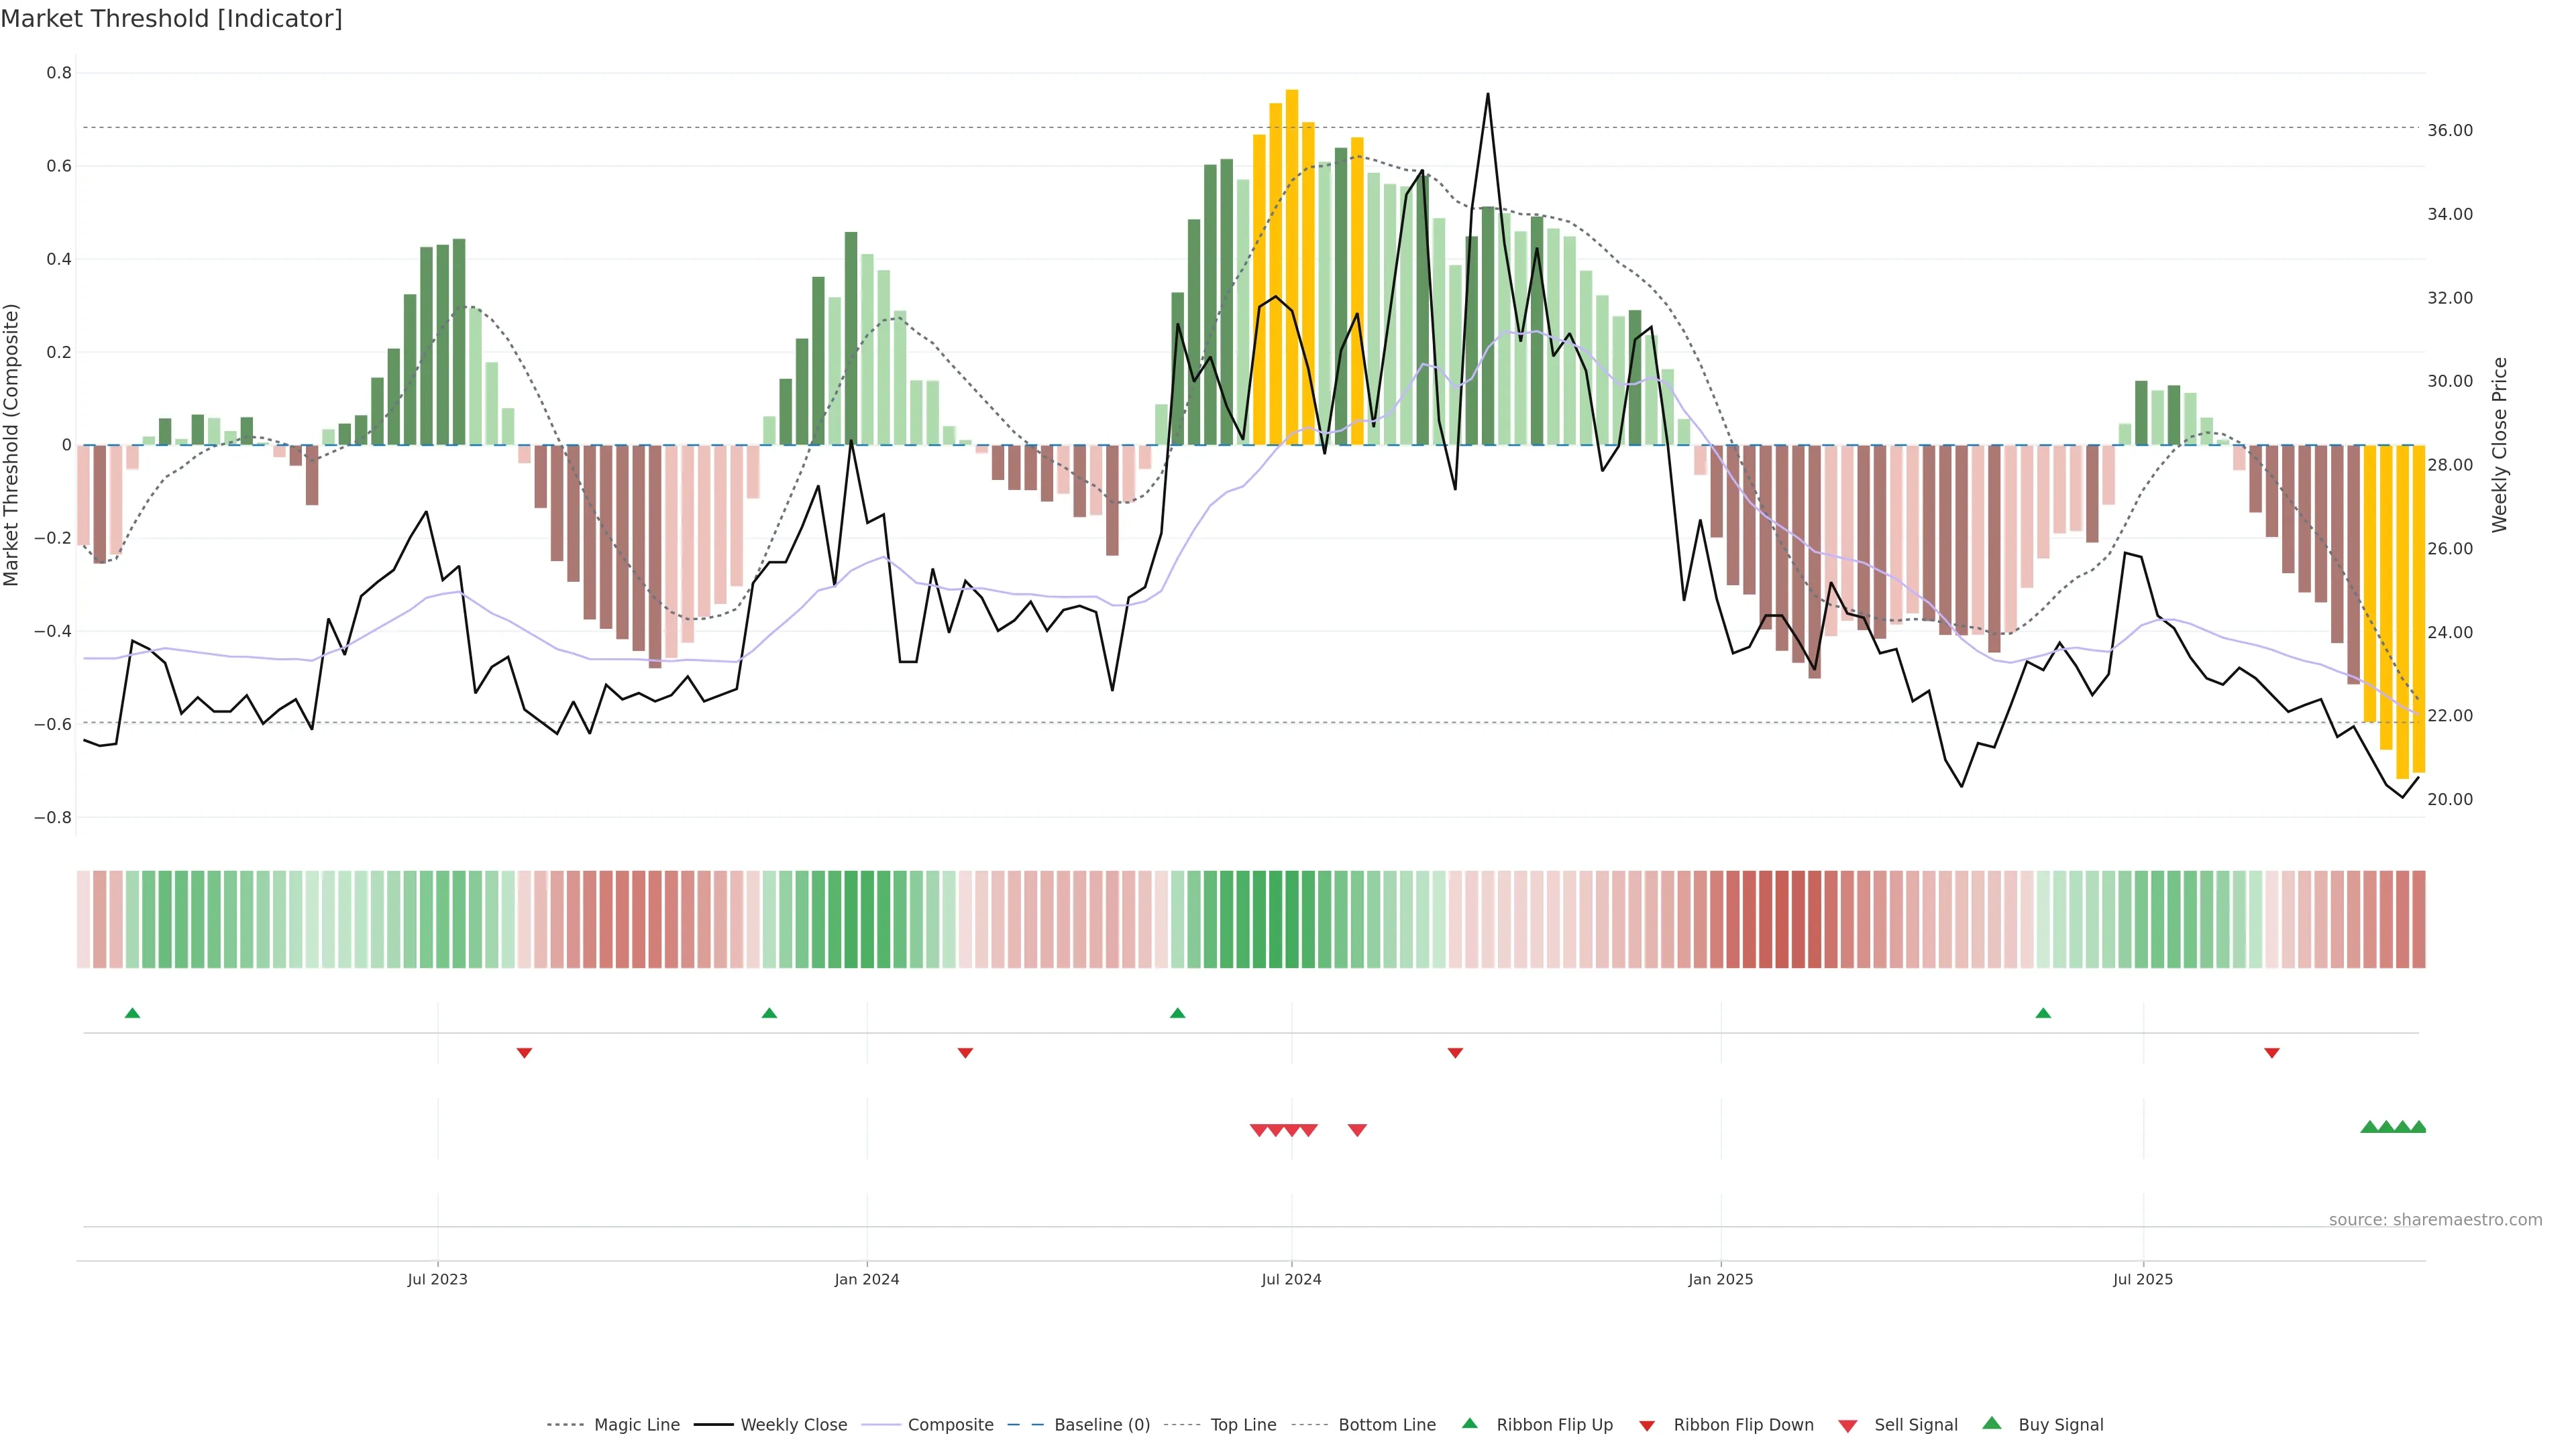Viewport: 2576px width, 1448px height.
Task: Click the green Buy Signal triangle in the legend
Action: pyautogui.click(x=1992, y=1423)
